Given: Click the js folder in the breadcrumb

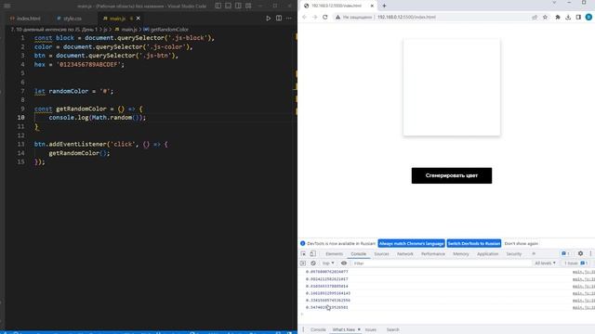Looking at the screenshot, I should 105,29.
